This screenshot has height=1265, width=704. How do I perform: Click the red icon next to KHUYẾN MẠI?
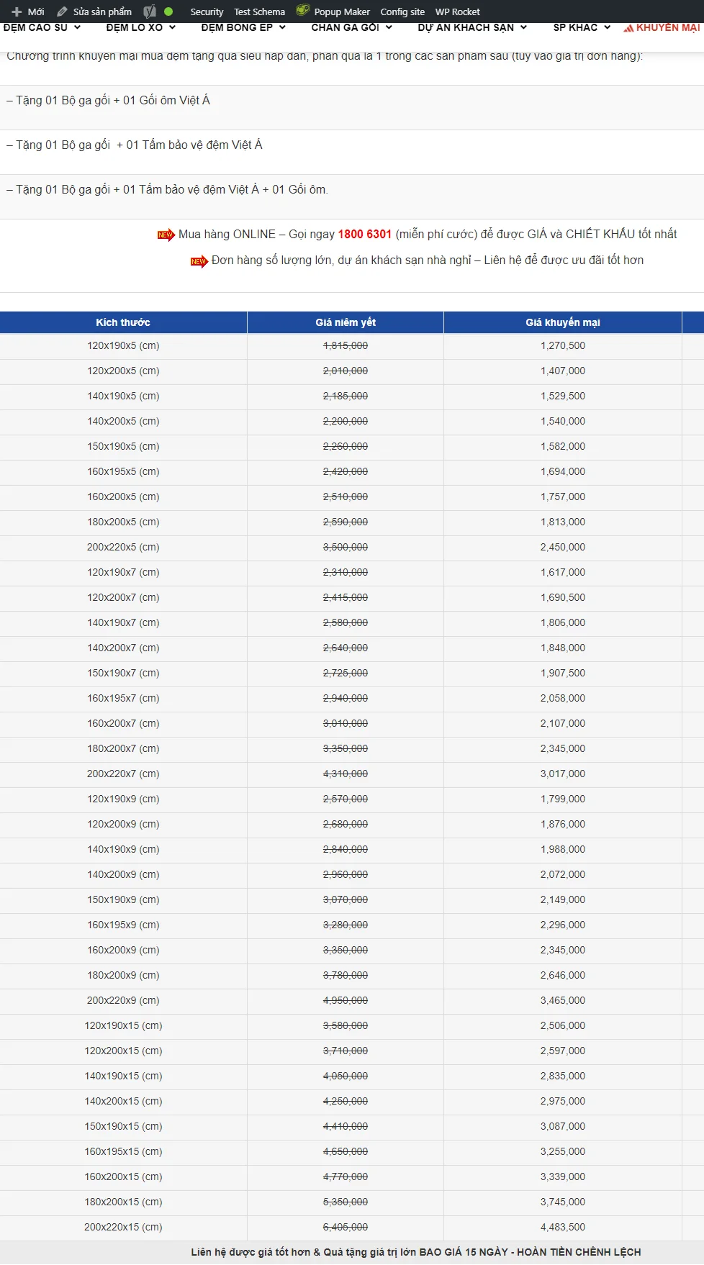[x=628, y=28]
